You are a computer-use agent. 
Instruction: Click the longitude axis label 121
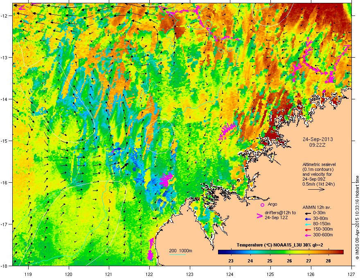[x=109, y=274]
